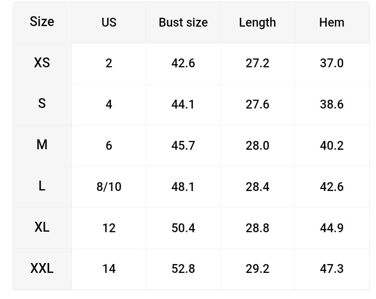The height and width of the screenshot is (299, 376).
Task: Click the Size column header
Action: point(42,22)
